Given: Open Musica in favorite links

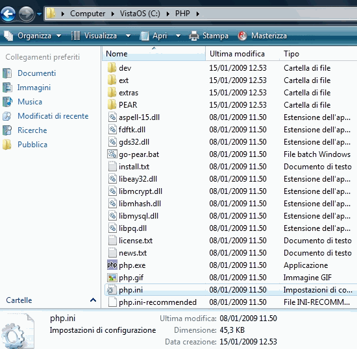Looking at the screenshot, I should (x=30, y=102).
